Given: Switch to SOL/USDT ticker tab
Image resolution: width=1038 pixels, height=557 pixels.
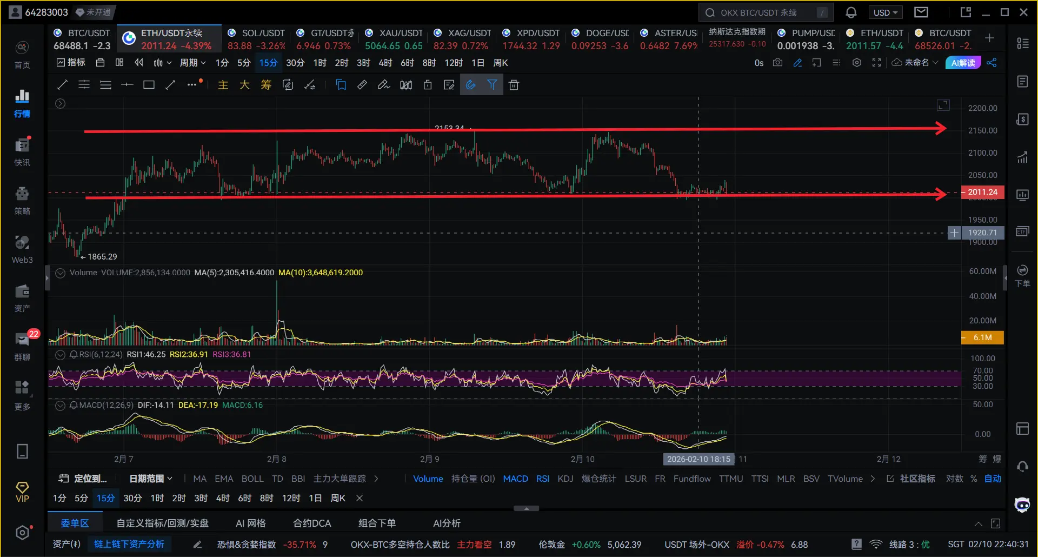Looking at the screenshot, I should (256, 39).
